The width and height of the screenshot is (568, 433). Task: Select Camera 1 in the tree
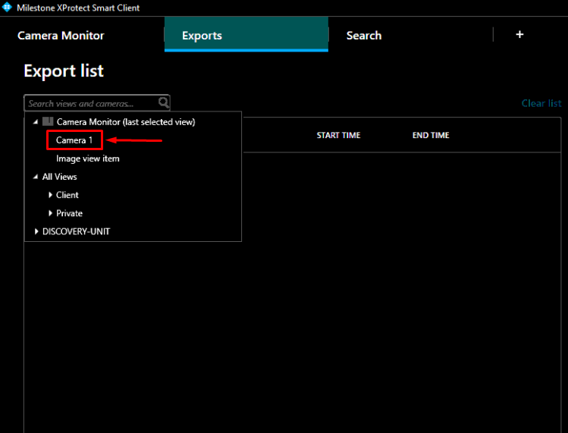point(74,140)
